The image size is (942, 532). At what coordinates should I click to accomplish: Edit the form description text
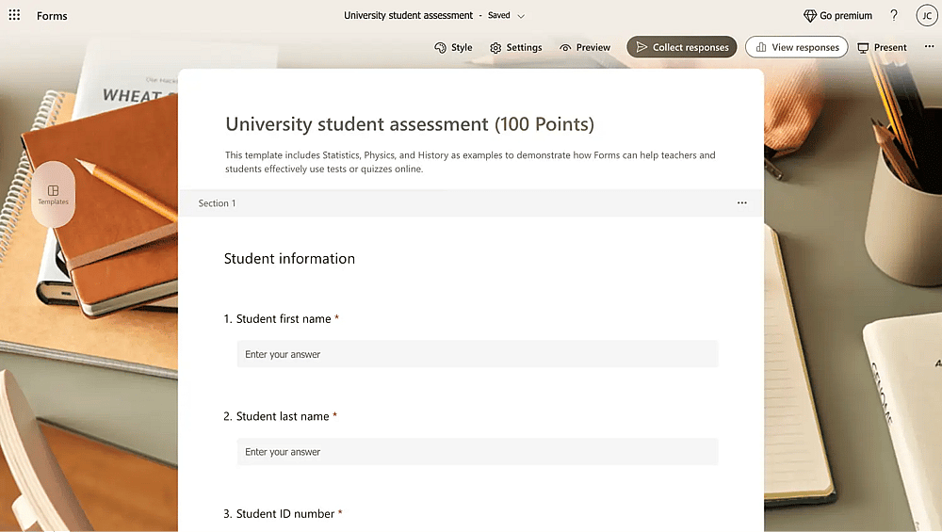(470, 162)
